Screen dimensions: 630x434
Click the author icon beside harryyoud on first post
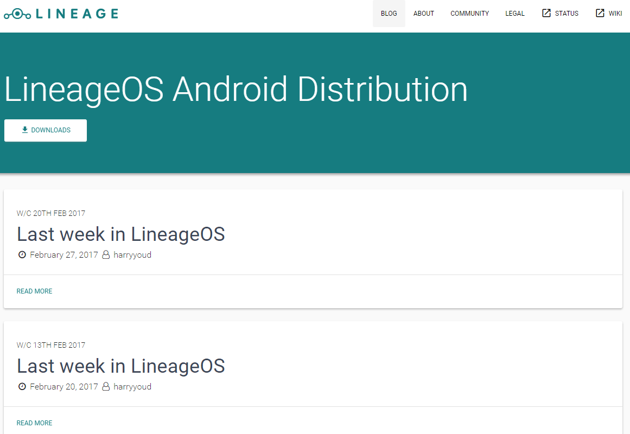pyautogui.click(x=105, y=254)
